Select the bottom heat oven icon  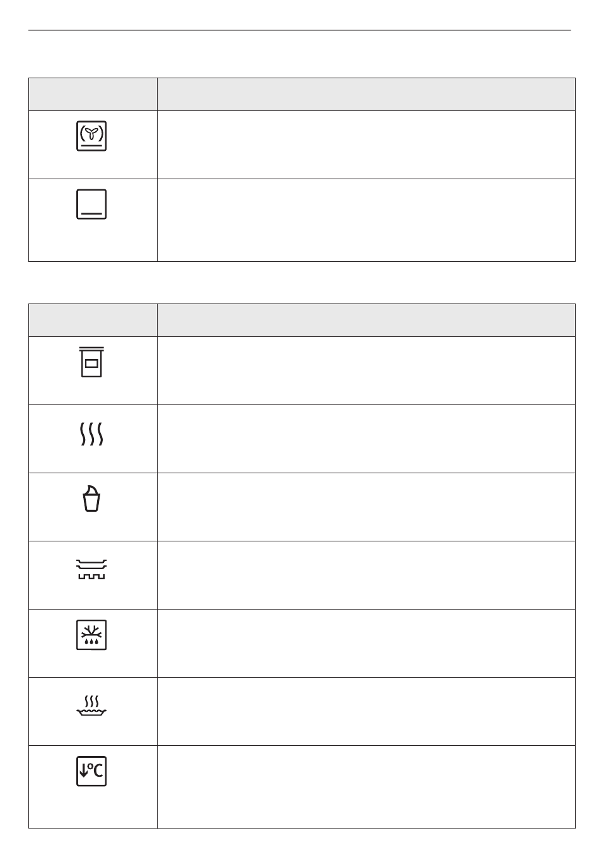click(x=91, y=204)
